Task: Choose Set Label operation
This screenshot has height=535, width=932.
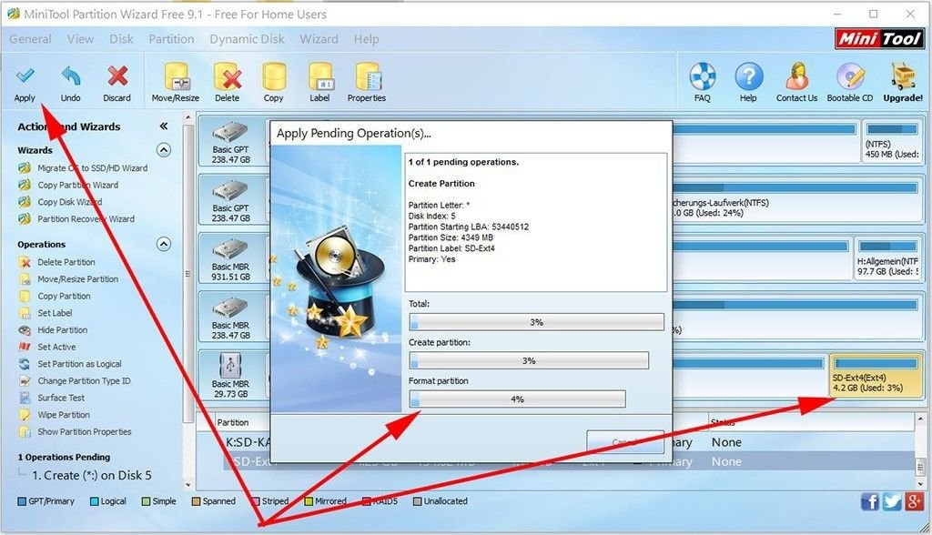Action: [x=55, y=313]
